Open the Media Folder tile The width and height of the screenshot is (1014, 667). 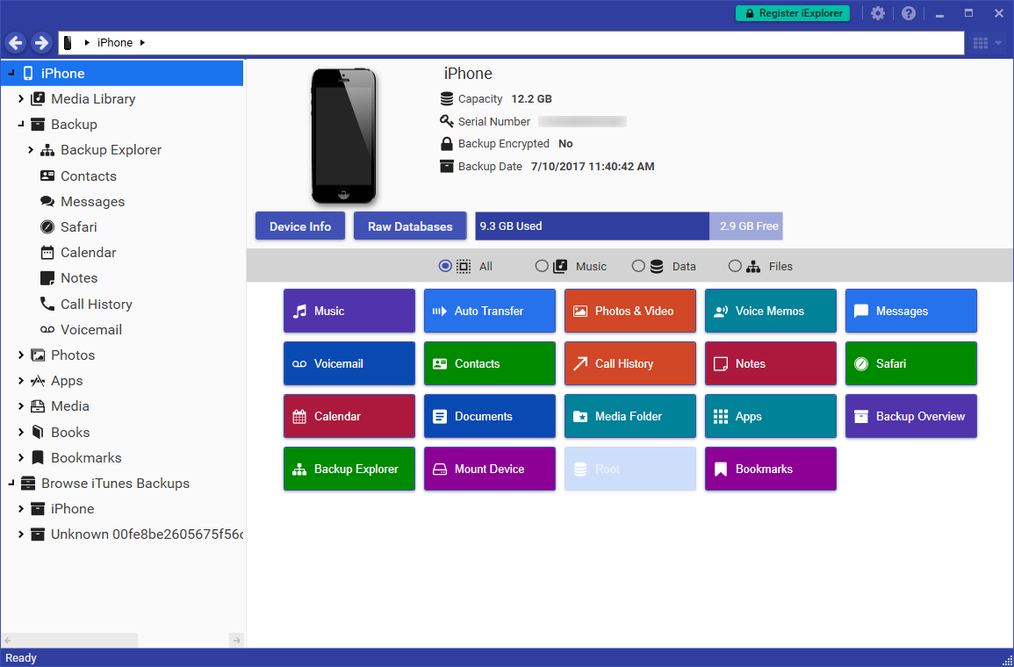coord(629,416)
